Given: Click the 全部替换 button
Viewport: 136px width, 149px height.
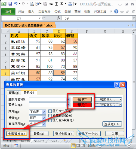Looking at the screenshot, I should click(x=17, y=134).
